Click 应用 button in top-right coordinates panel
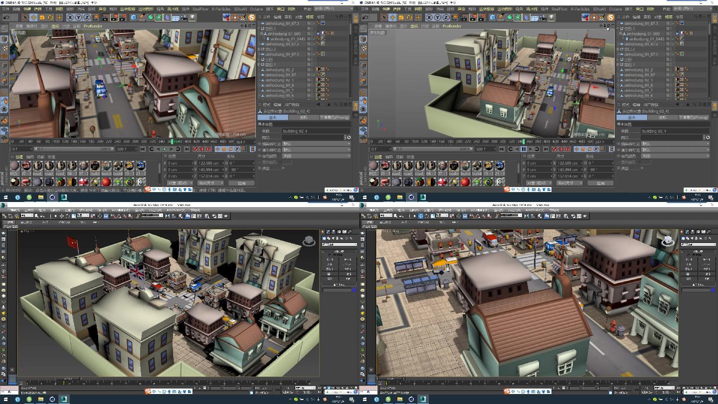 coord(600,183)
